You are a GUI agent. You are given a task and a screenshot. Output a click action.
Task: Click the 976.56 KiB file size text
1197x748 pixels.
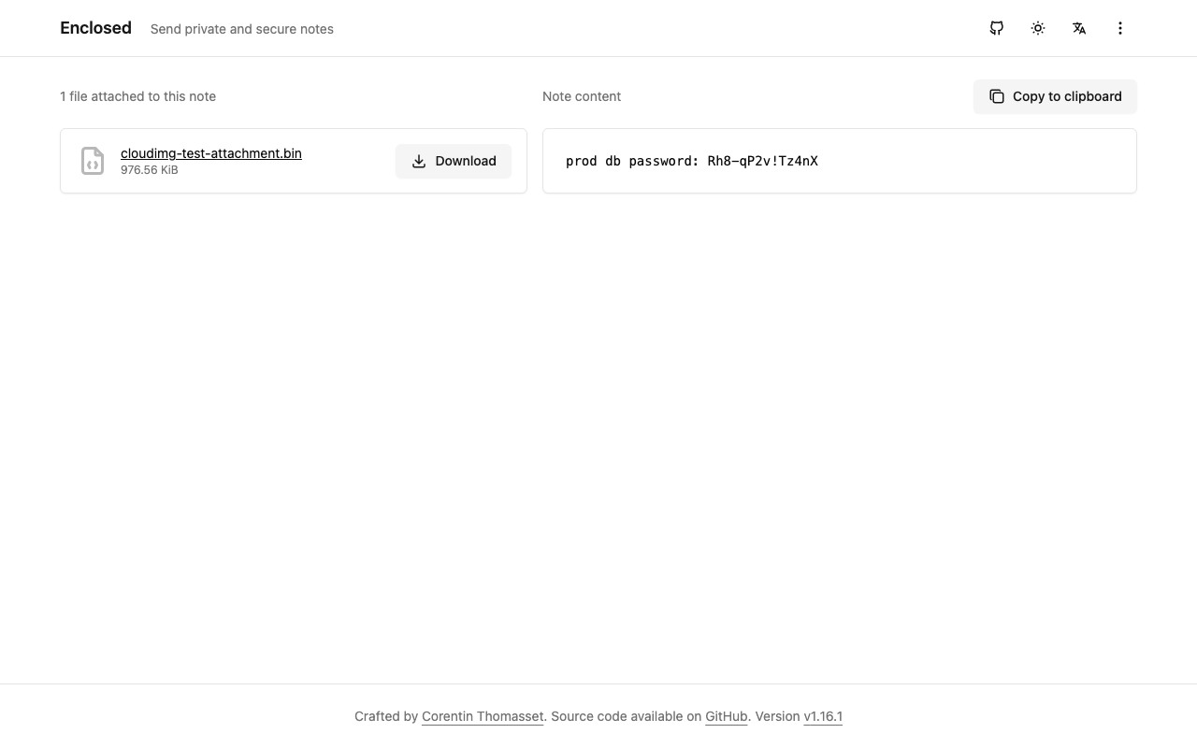150,170
